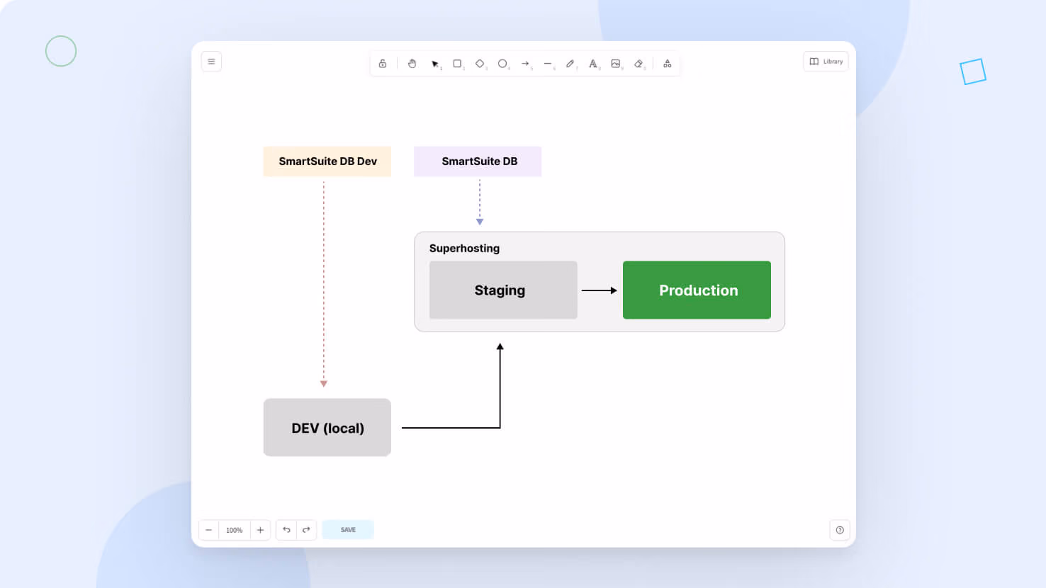Redo the last undone action
Screen dimensions: 1046x588
[x=306, y=530]
